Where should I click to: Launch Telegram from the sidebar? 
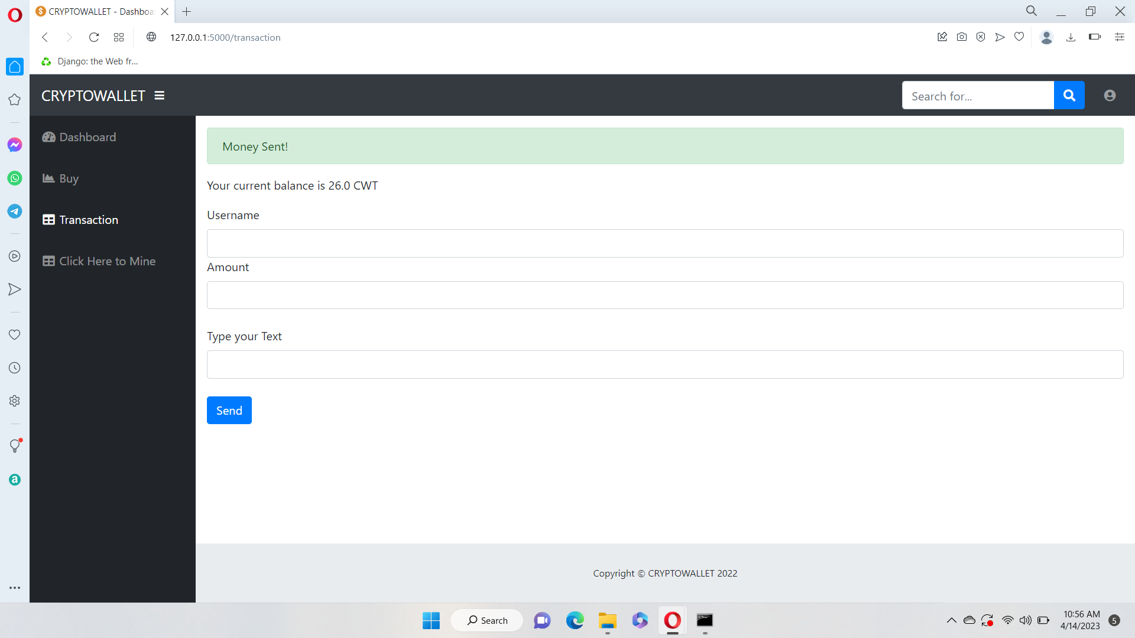14,211
